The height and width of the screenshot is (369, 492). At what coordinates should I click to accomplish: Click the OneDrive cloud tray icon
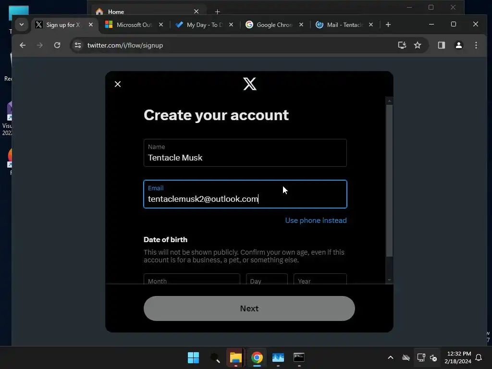(406, 357)
